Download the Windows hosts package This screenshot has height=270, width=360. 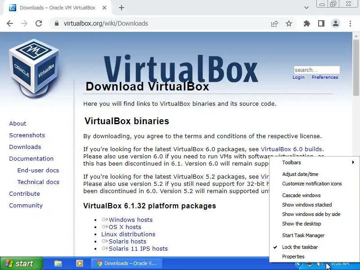pos(130,220)
